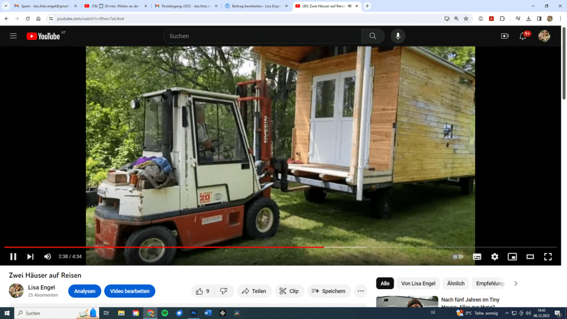Seek on the red video progress bar
Image resolution: width=567 pixels, height=319 pixels.
pyautogui.click(x=221, y=247)
